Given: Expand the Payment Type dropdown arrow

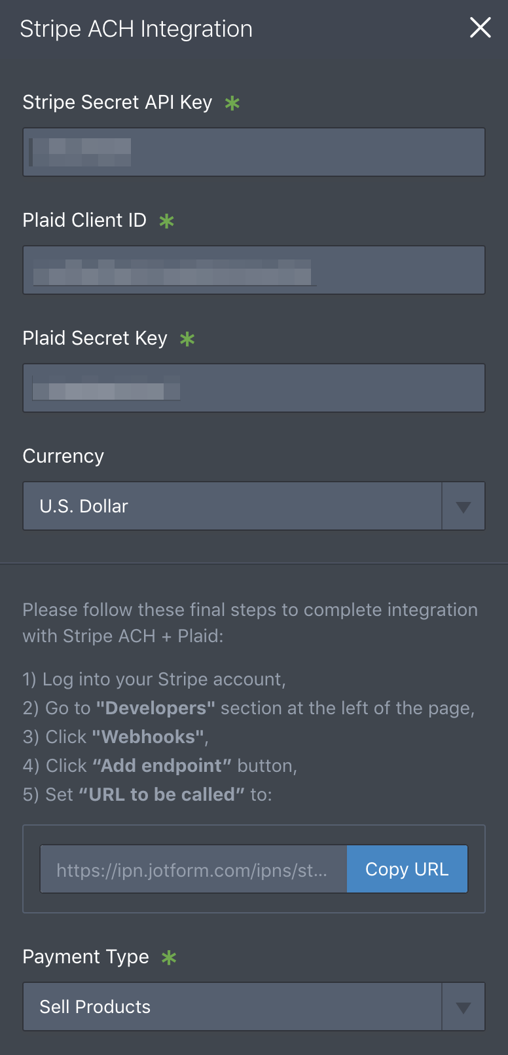Looking at the screenshot, I should (463, 1007).
